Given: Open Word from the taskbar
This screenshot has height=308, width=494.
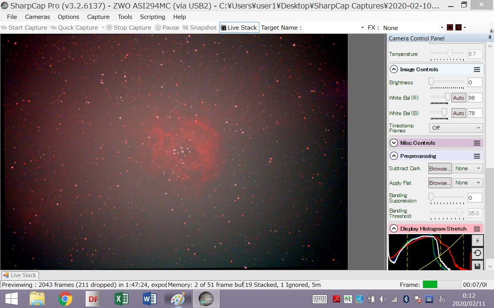Looking at the screenshot, I should (149, 299).
